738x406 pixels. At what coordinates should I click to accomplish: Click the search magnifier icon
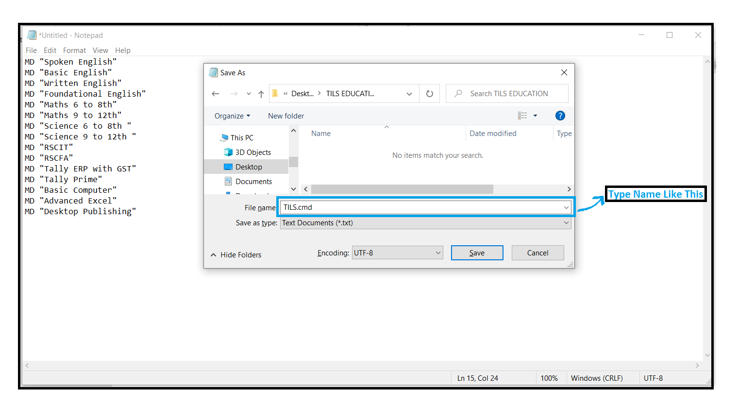point(458,93)
